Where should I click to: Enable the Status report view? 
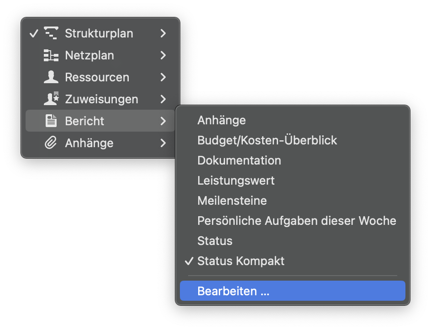pyautogui.click(x=215, y=241)
